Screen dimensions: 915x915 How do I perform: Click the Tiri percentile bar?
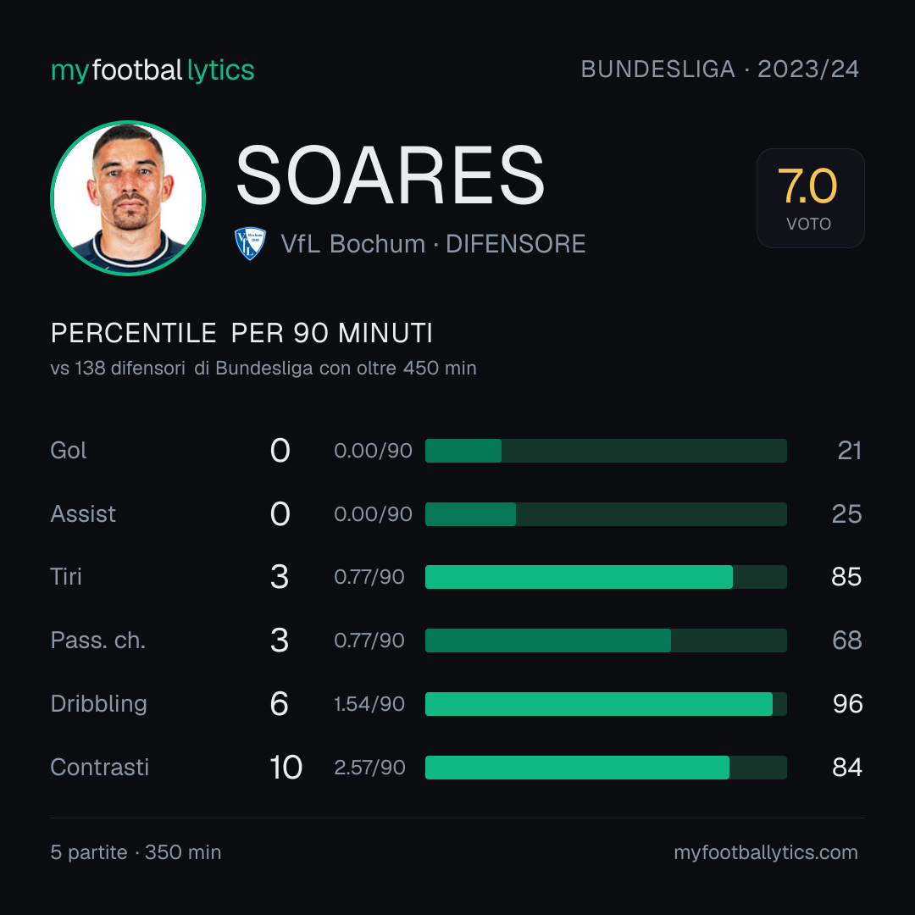click(x=606, y=577)
